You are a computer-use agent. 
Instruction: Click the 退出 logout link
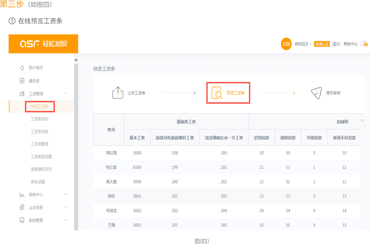tap(336, 44)
